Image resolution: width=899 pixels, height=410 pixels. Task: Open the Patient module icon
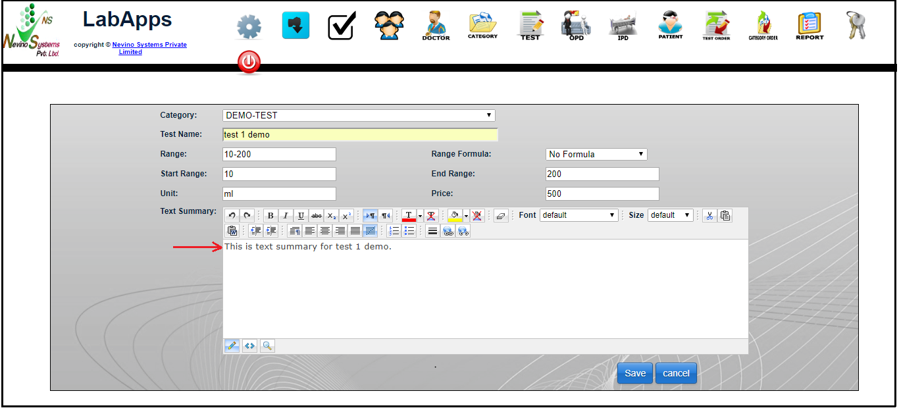[670, 26]
